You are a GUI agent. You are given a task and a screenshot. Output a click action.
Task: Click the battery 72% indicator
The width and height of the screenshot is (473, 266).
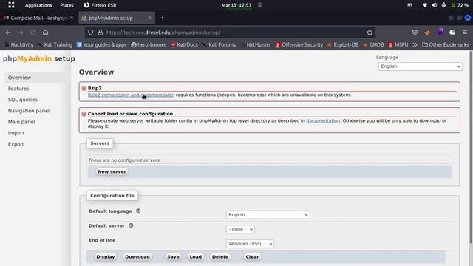click(x=460, y=5)
